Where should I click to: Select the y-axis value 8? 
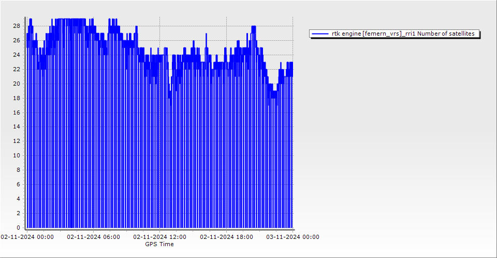tap(18, 170)
